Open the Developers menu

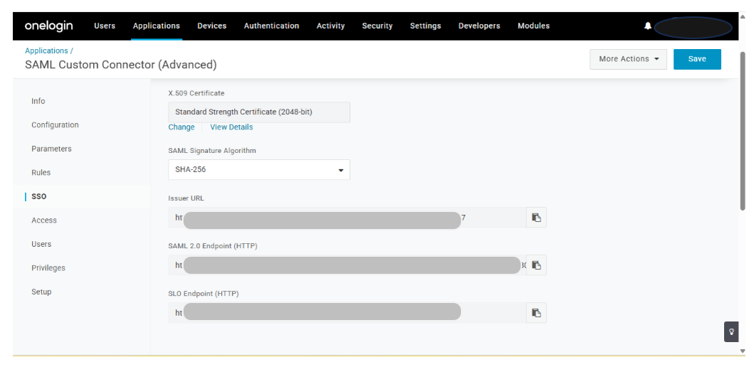[x=479, y=26]
